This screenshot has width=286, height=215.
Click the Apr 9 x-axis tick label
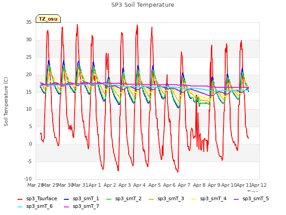click(x=214, y=185)
